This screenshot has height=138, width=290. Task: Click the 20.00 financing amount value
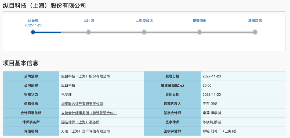point(207,86)
